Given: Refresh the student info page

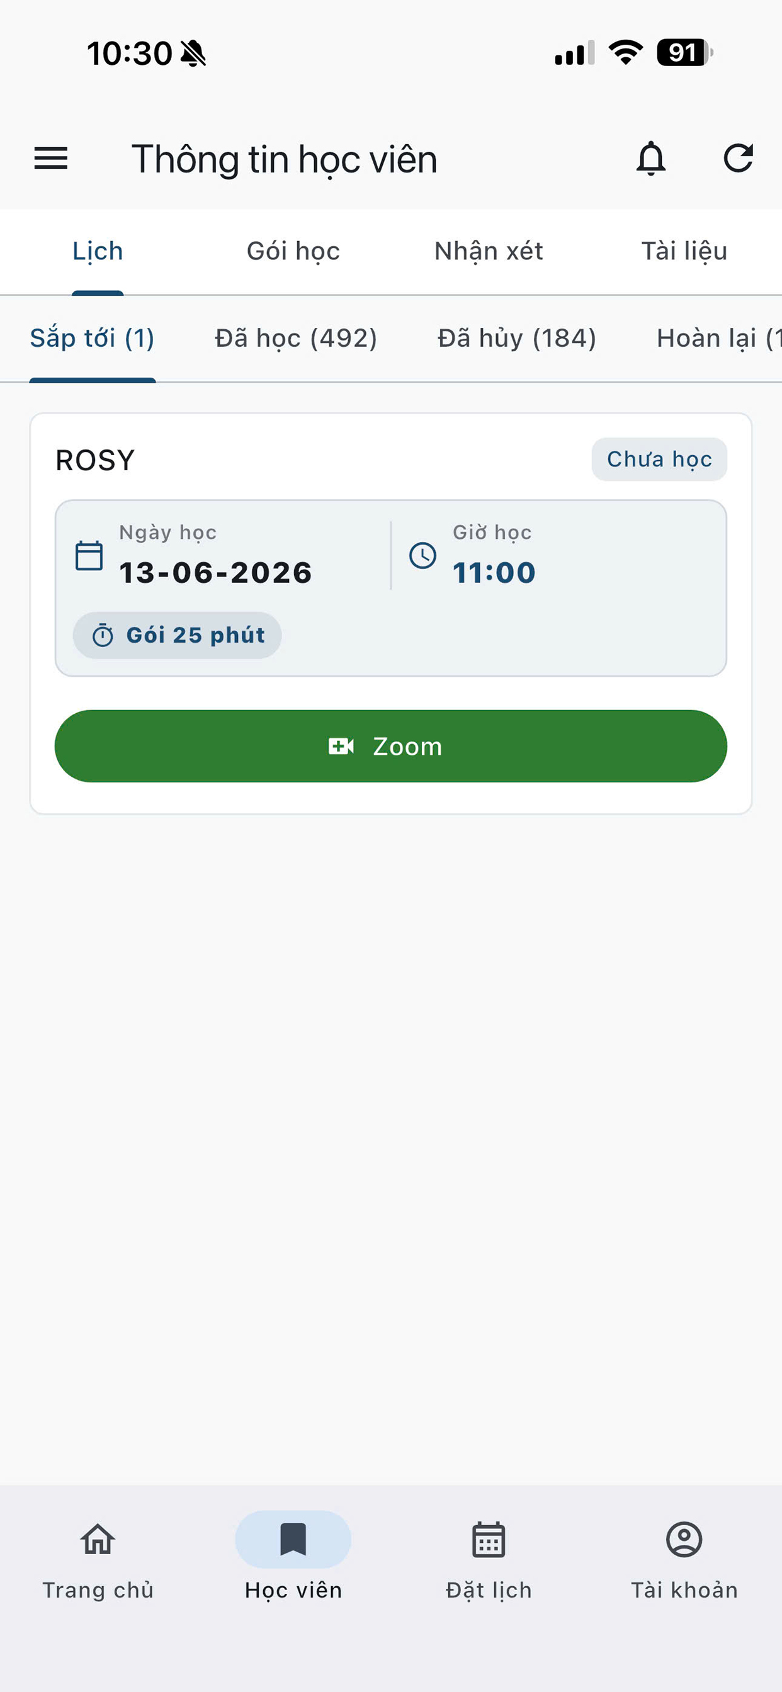Looking at the screenshot, I should click(x=738, y=158).
